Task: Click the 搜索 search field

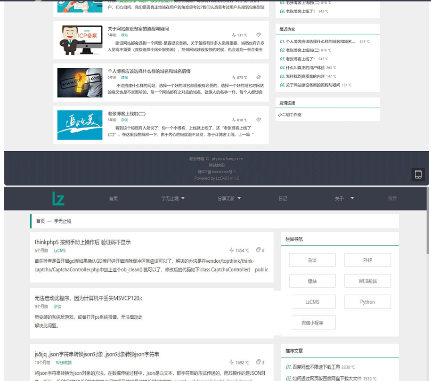Action: coord(392,199)
